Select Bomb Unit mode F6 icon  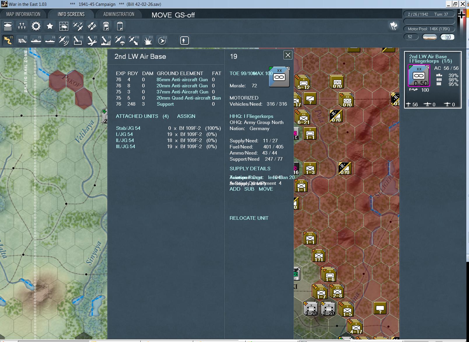[x=78, y=40]
